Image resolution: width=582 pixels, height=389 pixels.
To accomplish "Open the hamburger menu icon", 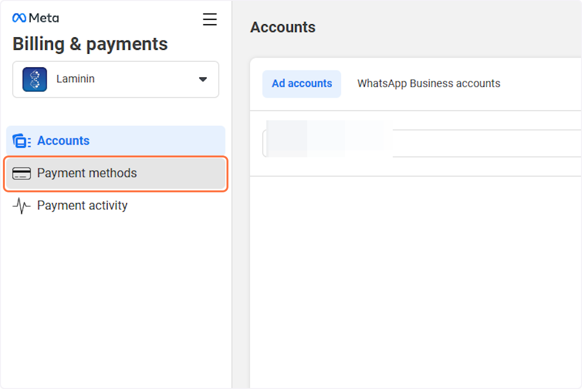I will (x=210, y=19).
